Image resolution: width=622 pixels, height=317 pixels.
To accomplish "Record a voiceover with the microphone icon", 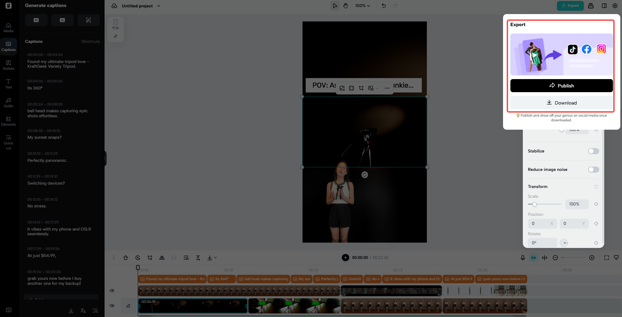I will click(522, 258).
